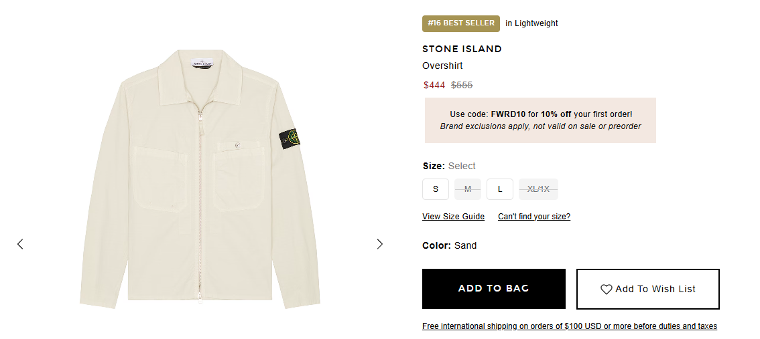Click the FWRD10 promo code banner
The image size is (760, 339).
pos(540,120)
